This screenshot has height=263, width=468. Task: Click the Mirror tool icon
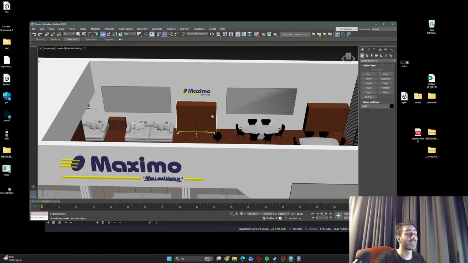pyautogui.click(x=212, y=34)
